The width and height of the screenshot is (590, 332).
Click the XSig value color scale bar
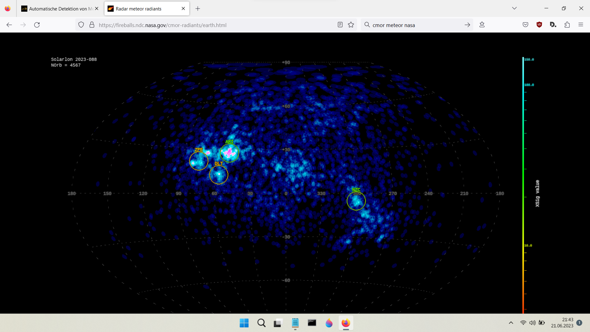pyautogui.click(x=523, y=185)
